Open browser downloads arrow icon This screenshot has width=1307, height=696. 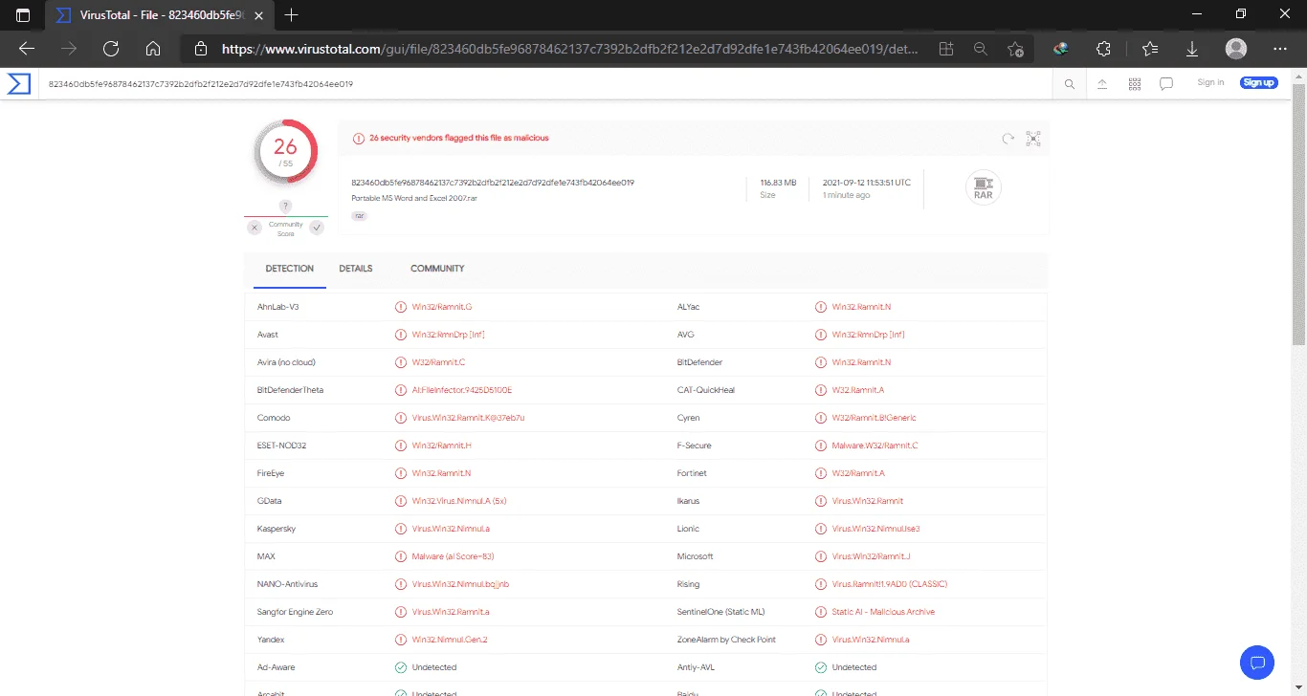click(x=1192, y=49)
